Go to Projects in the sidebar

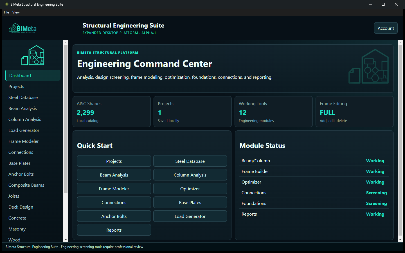coord(33,86)
